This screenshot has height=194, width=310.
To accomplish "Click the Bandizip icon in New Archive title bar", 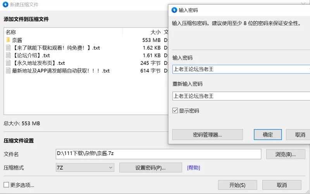I will coord(5,4).
